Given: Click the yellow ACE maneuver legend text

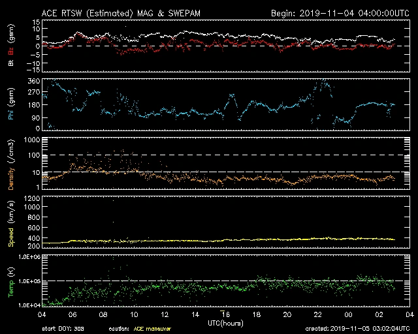Looking at the screenshot, I should click(x=152, y=329).
